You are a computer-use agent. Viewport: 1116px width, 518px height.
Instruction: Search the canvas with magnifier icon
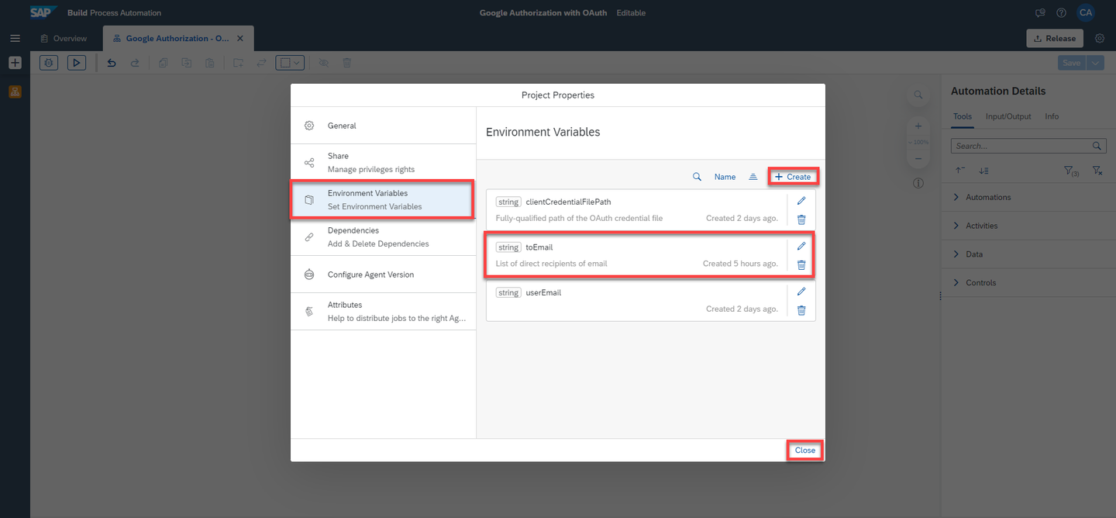point(918,95)
